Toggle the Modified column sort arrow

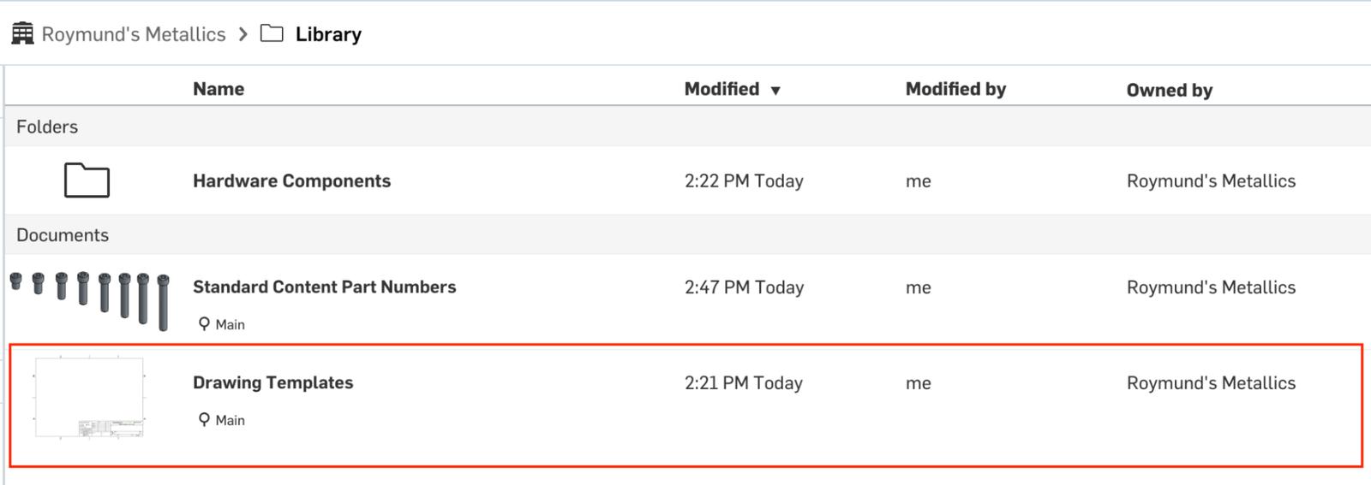775,90
